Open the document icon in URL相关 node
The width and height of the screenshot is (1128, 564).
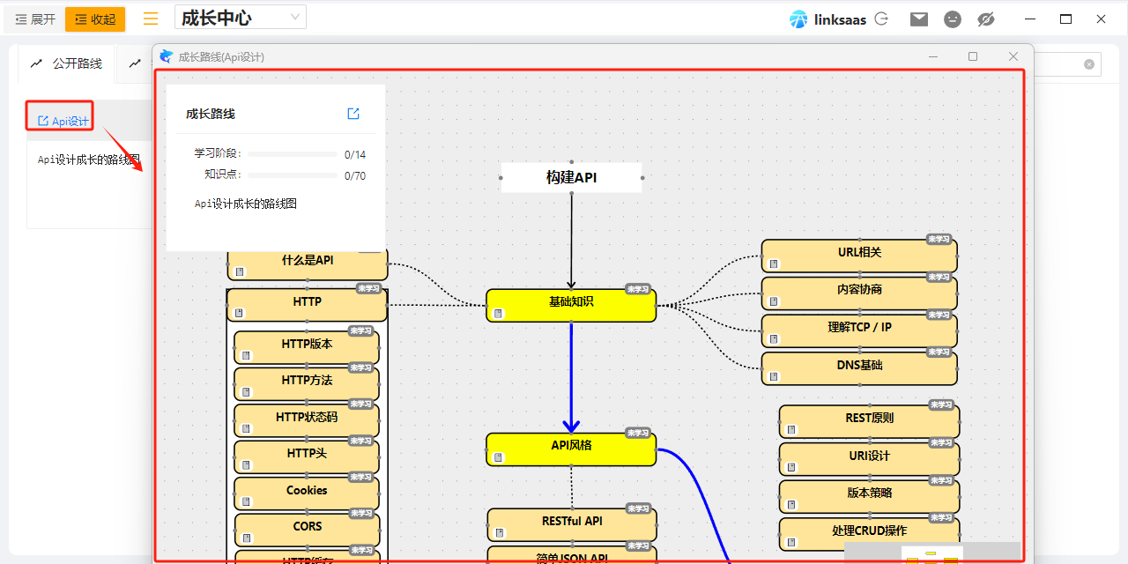click(775, 264)
